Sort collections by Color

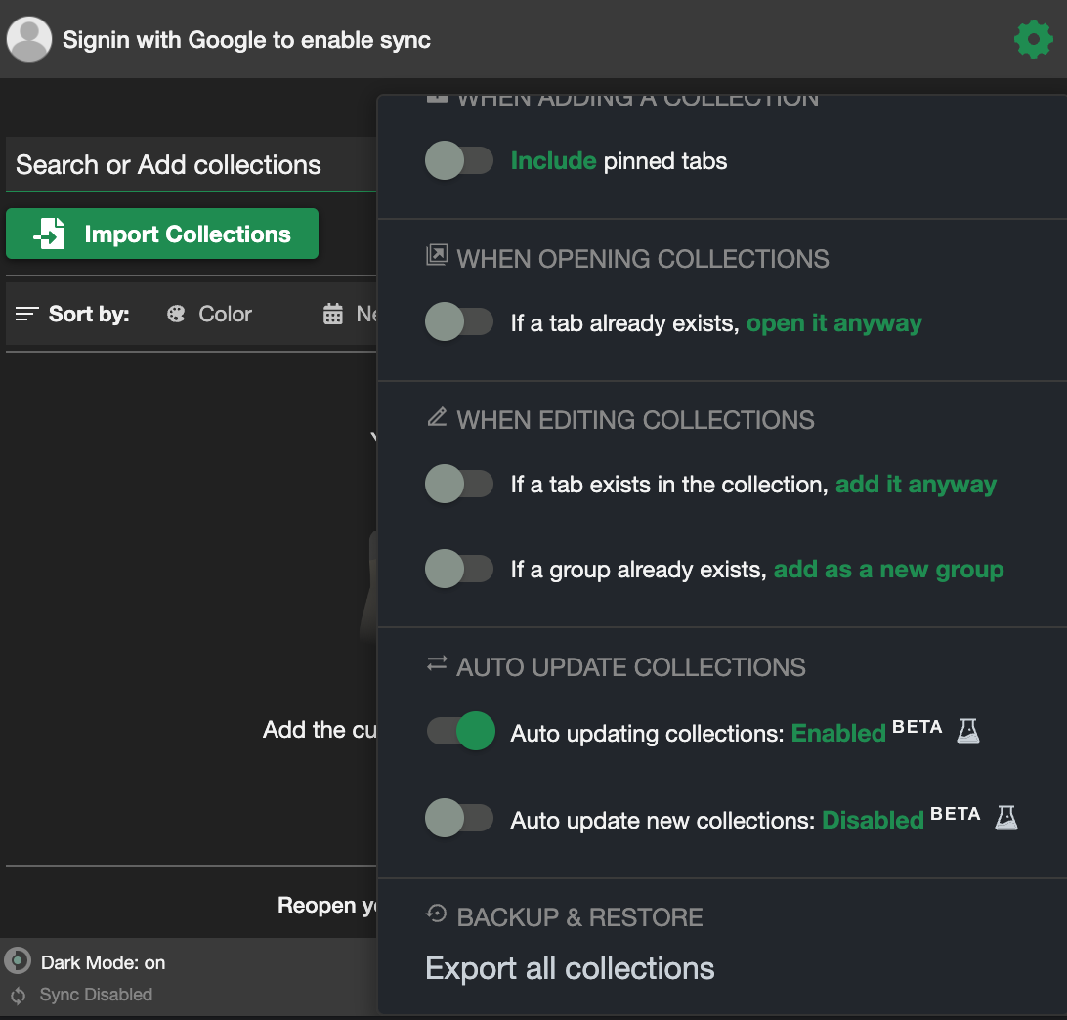point(209,314)
